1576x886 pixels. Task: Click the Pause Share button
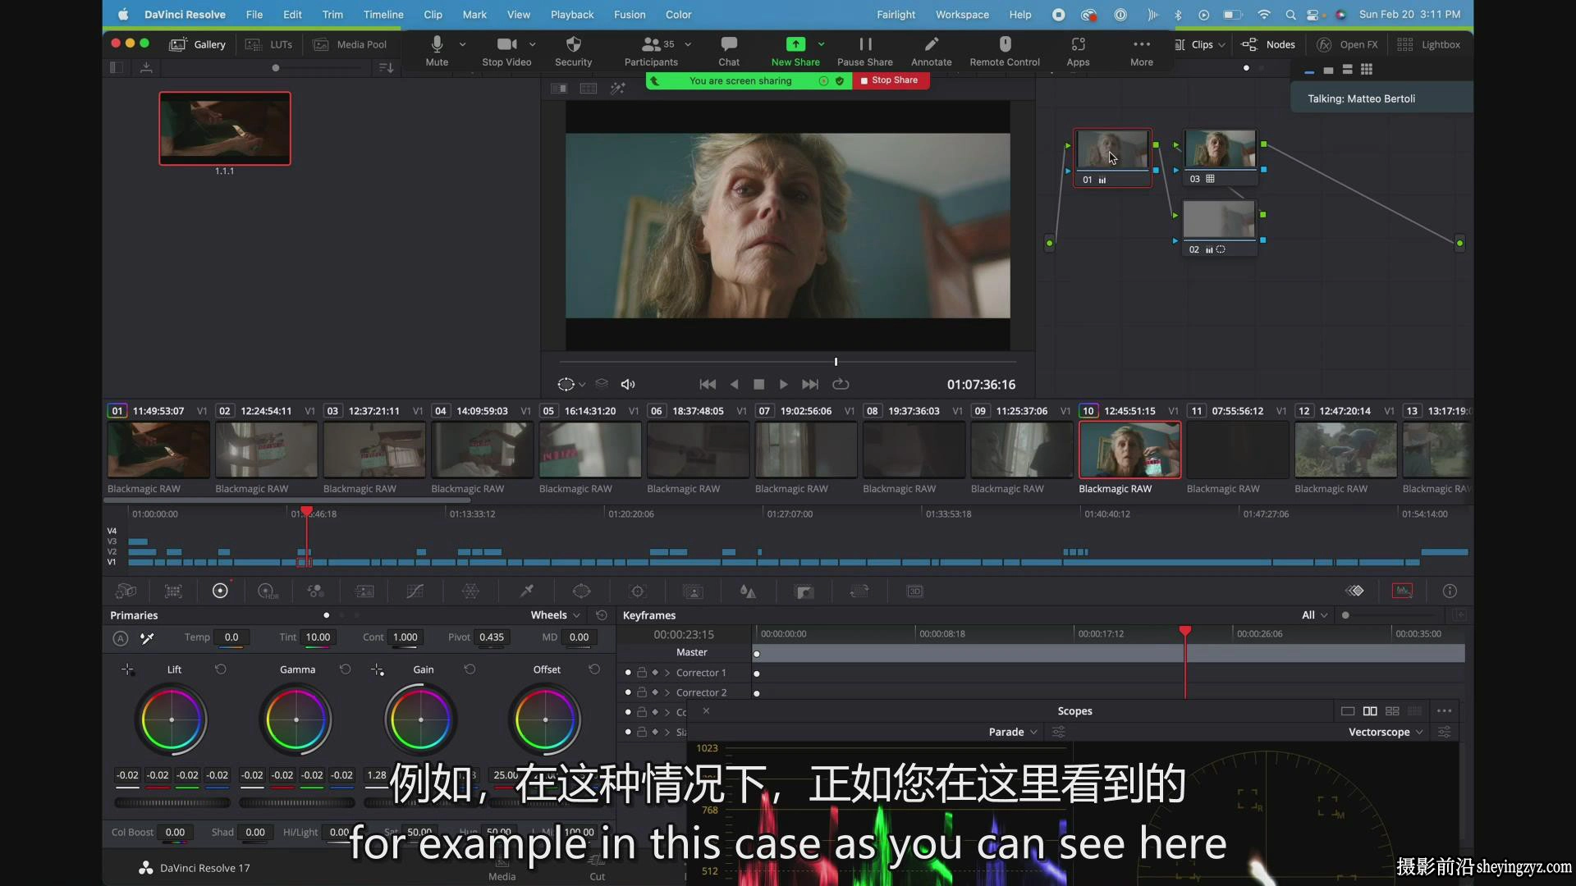[x=865, y=50]
